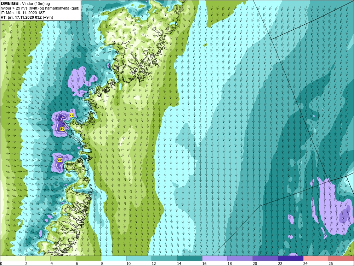Select the 4–6 m/s green legend swatch
Viewport: 354px width, 266px height.
63,258
